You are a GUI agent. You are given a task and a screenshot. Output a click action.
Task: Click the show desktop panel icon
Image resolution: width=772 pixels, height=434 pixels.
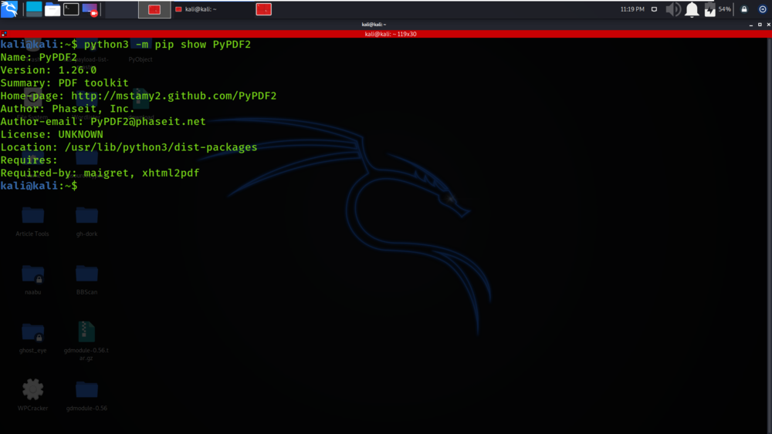tap(34, 8)
